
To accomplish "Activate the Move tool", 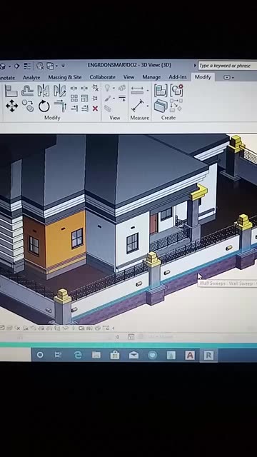I will [x=11, y=106].
